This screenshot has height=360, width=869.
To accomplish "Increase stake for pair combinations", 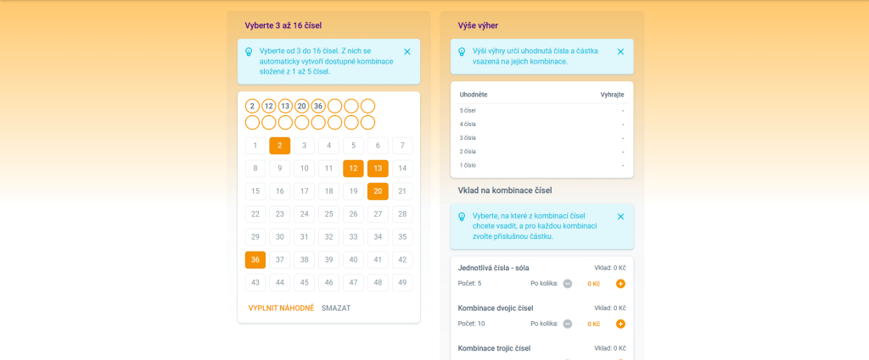I will click(x=620, y=324).
